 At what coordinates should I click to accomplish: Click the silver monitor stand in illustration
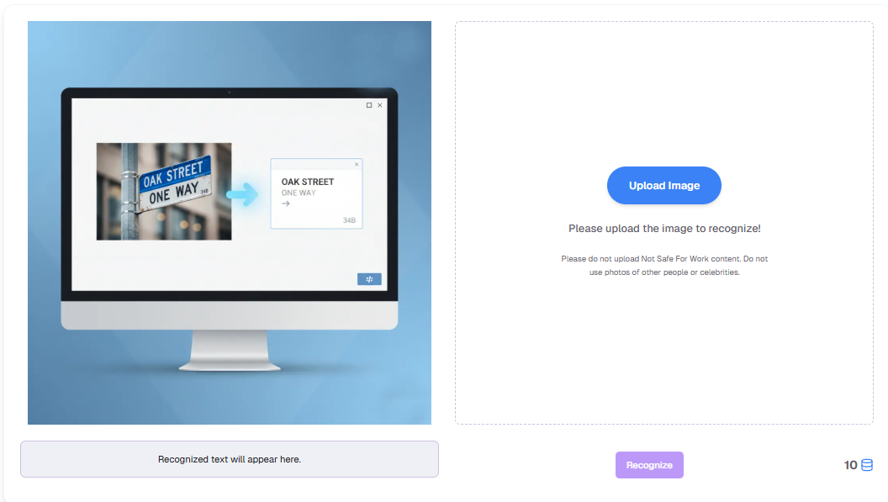point(230,351)
